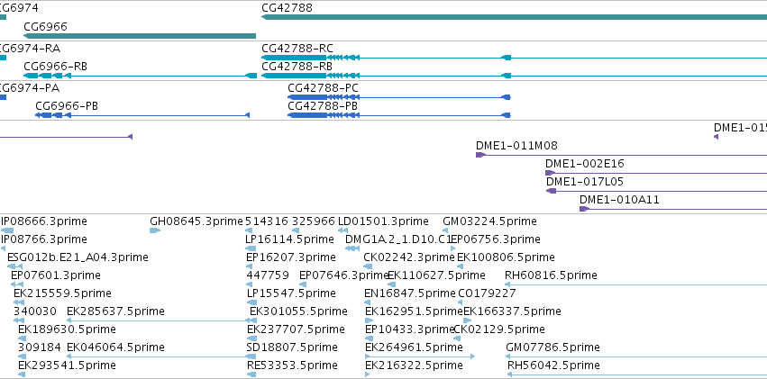
Task: Select the GM07786.5prime EST label
Action: tap(552, 347)
